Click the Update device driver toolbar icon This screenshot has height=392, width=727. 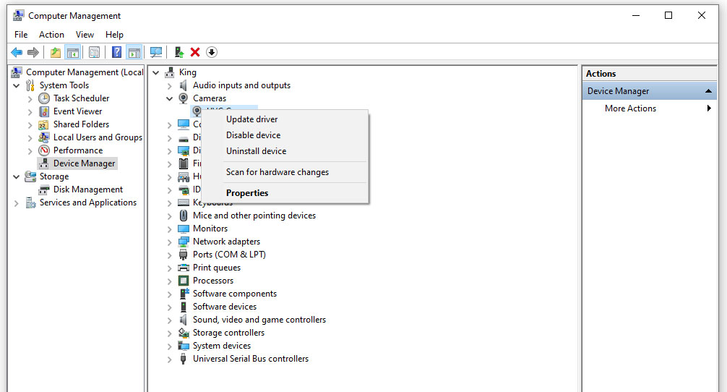(x=179, y=52)
